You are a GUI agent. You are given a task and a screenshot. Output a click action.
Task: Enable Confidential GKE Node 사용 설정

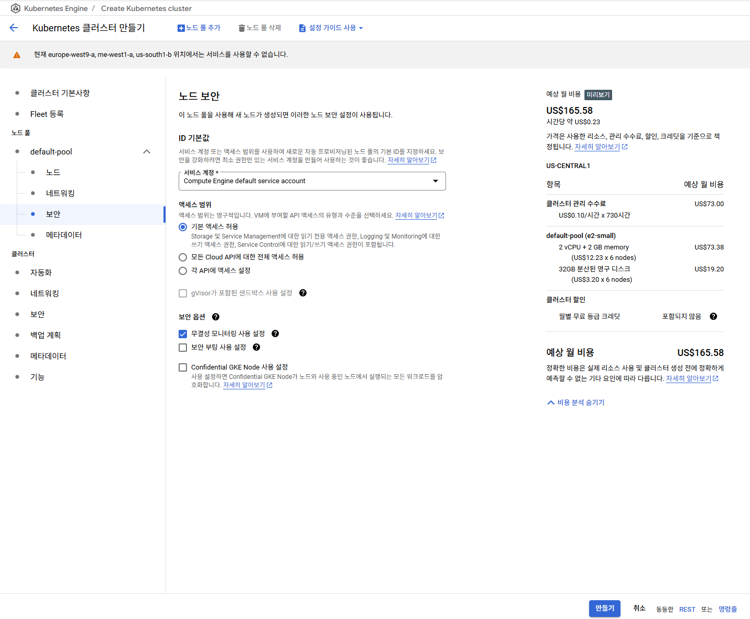point(183,367)
